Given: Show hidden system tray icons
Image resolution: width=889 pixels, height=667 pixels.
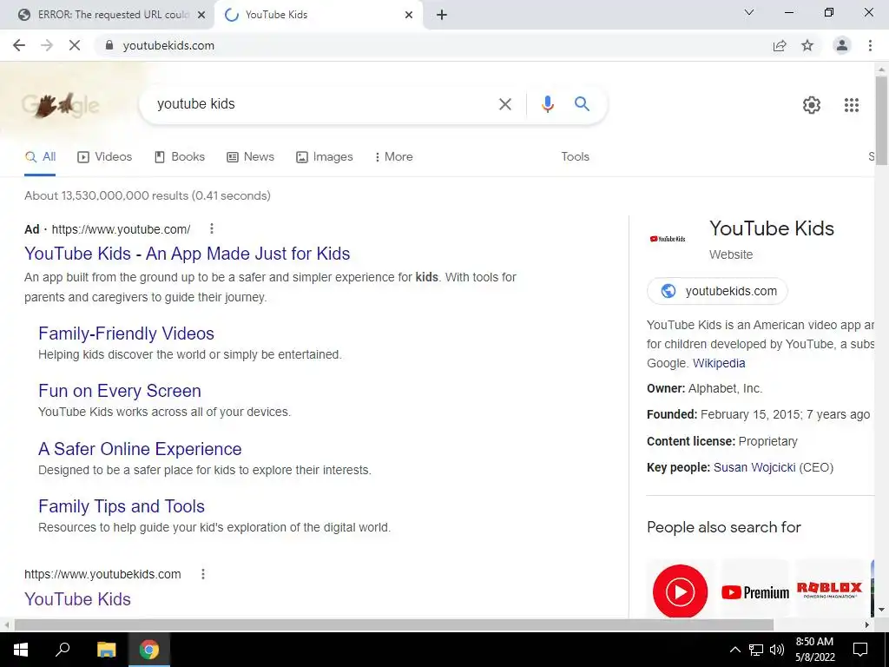Looking at the screenshot, I should pos(734,650).
